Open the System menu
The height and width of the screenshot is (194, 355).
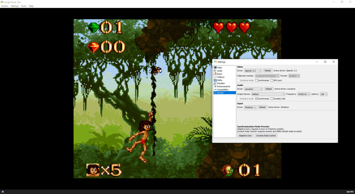pos(5,6)
